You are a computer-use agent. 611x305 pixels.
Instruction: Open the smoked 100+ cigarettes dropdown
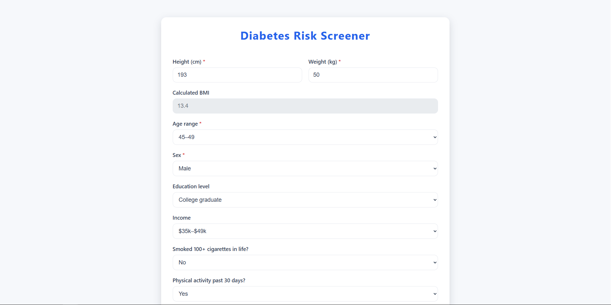pyautogui.click(x=305, y=262)
